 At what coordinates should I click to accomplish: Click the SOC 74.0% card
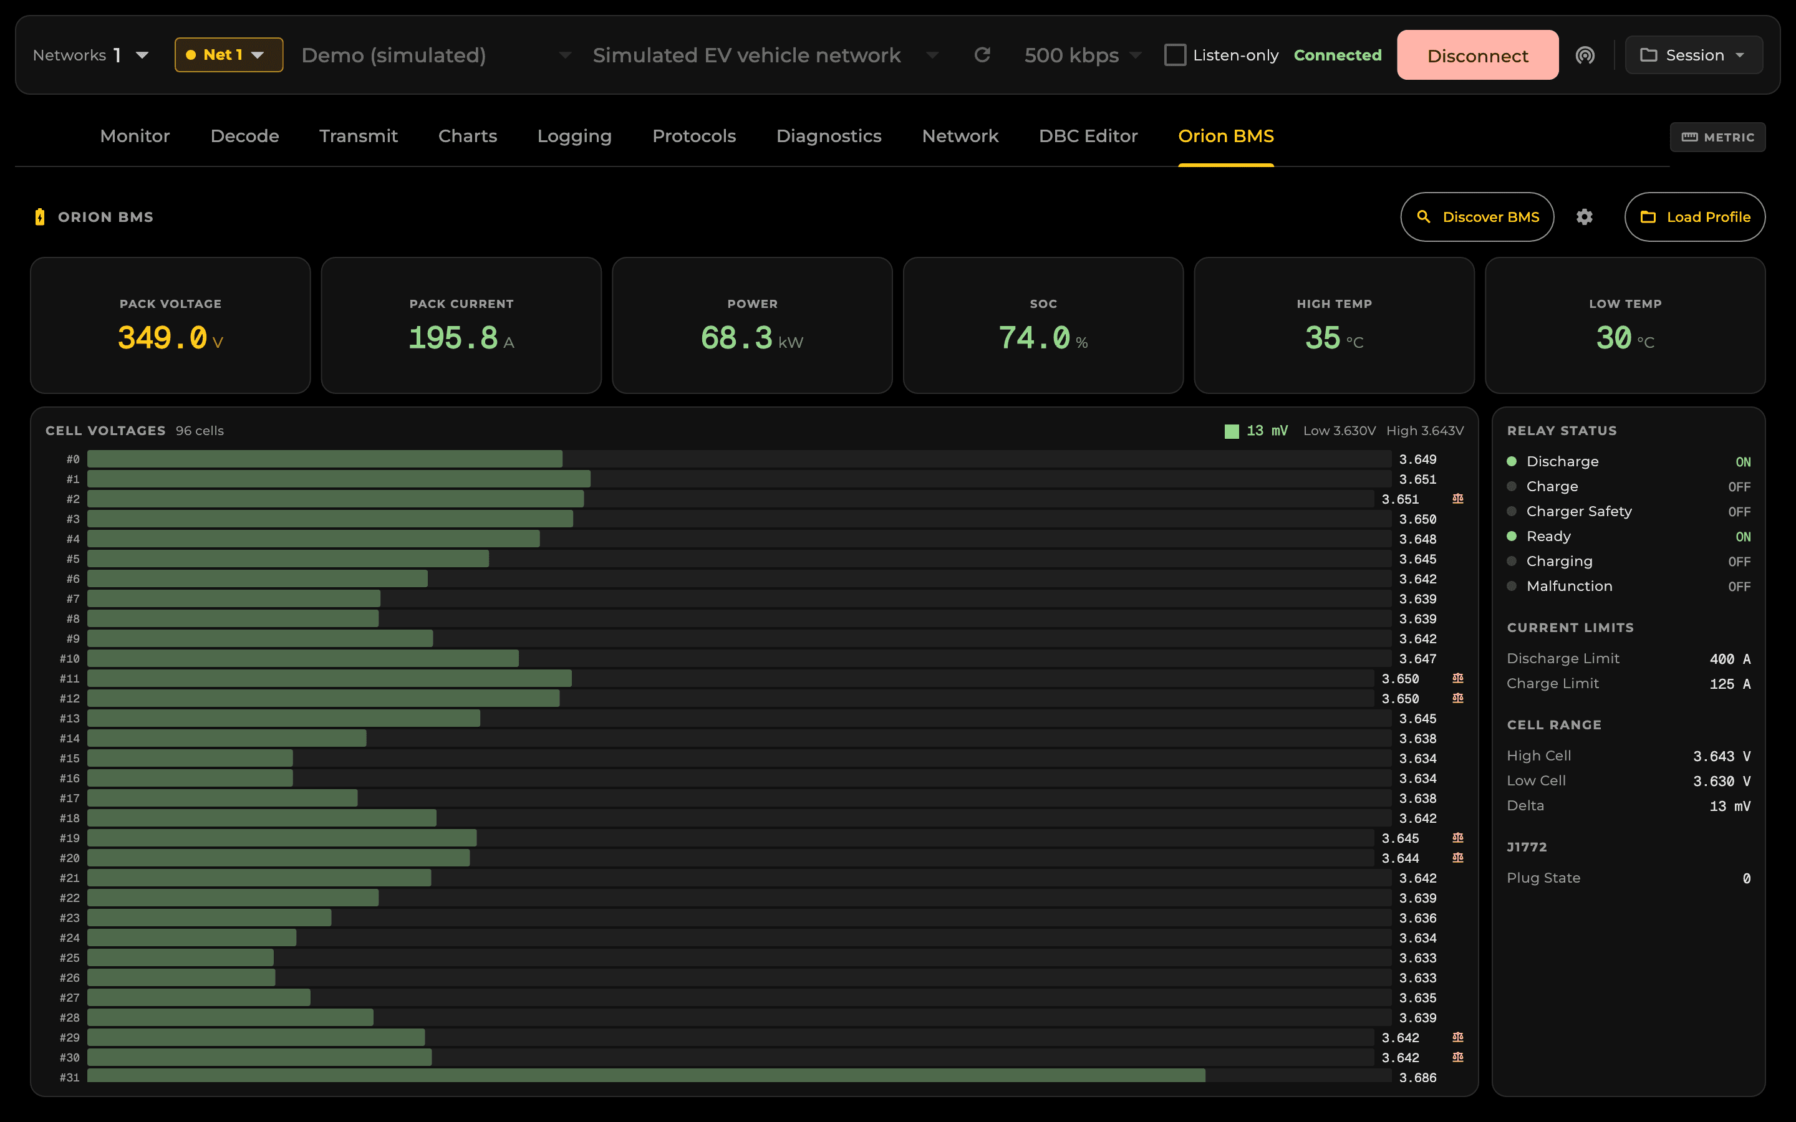[1043, 325]
